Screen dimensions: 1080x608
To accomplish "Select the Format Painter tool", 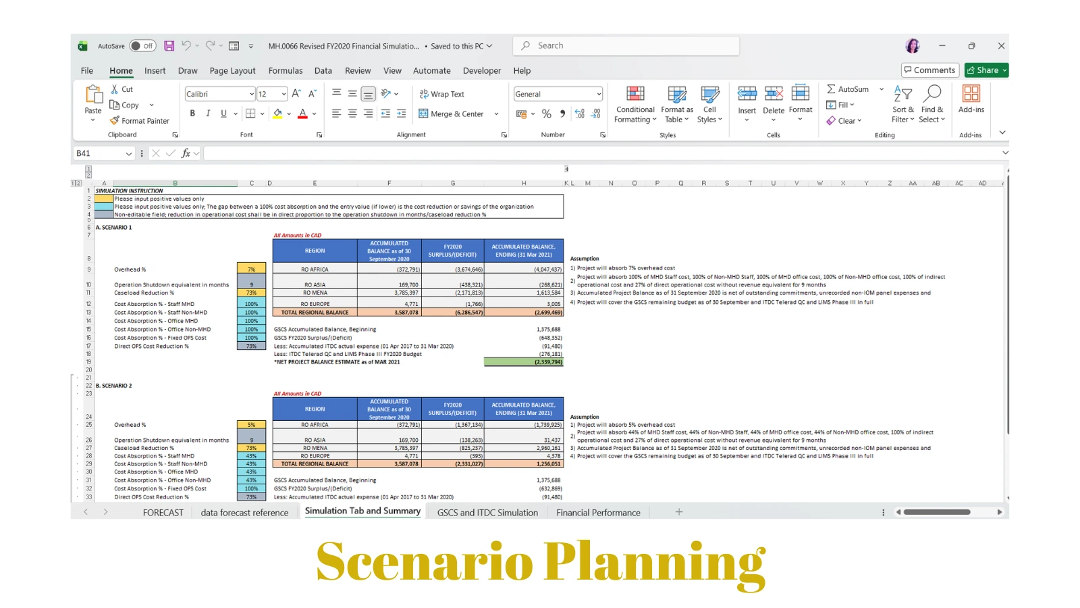I will click(140, 121).
